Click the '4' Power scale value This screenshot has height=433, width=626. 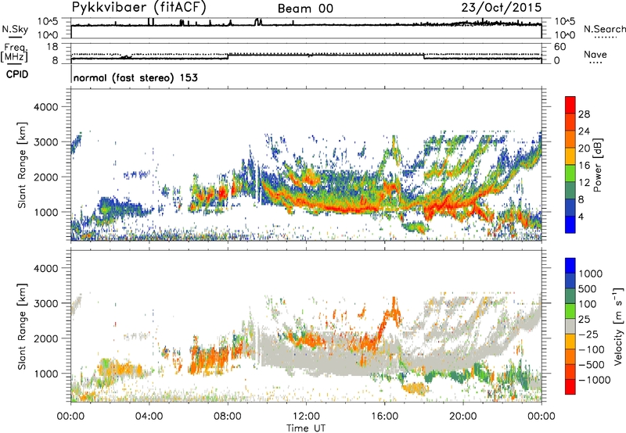coord(581,216)
